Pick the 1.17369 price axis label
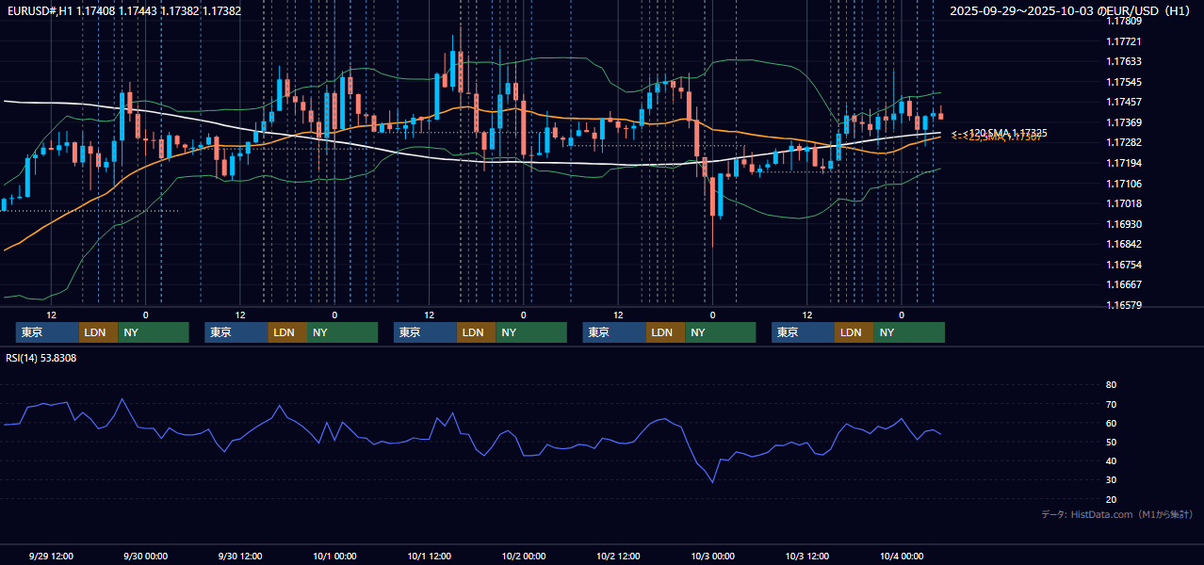 1123,122
